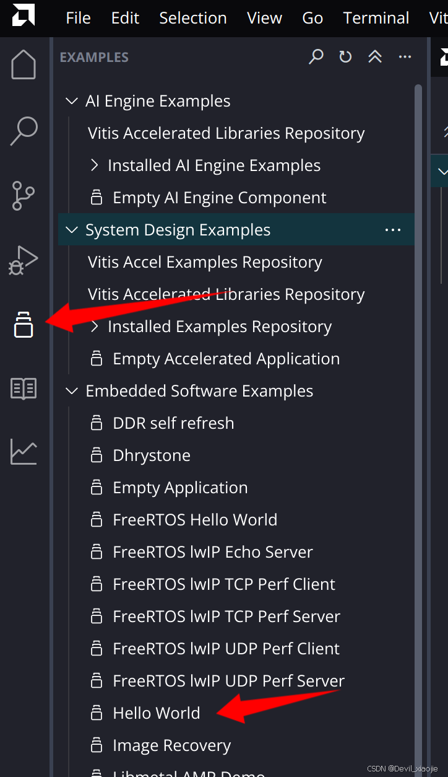Click the Image Recovery template icon
Viewport: 448px width, 777px height.
97,745
